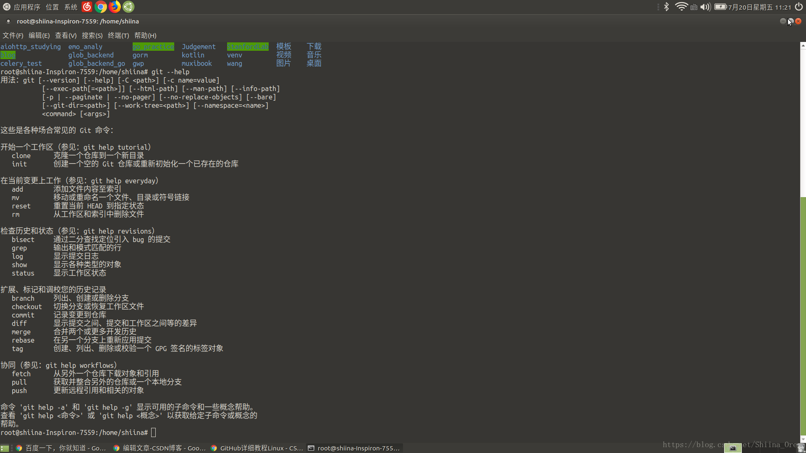Open the trash icon in bottom panel

(801, 448)
